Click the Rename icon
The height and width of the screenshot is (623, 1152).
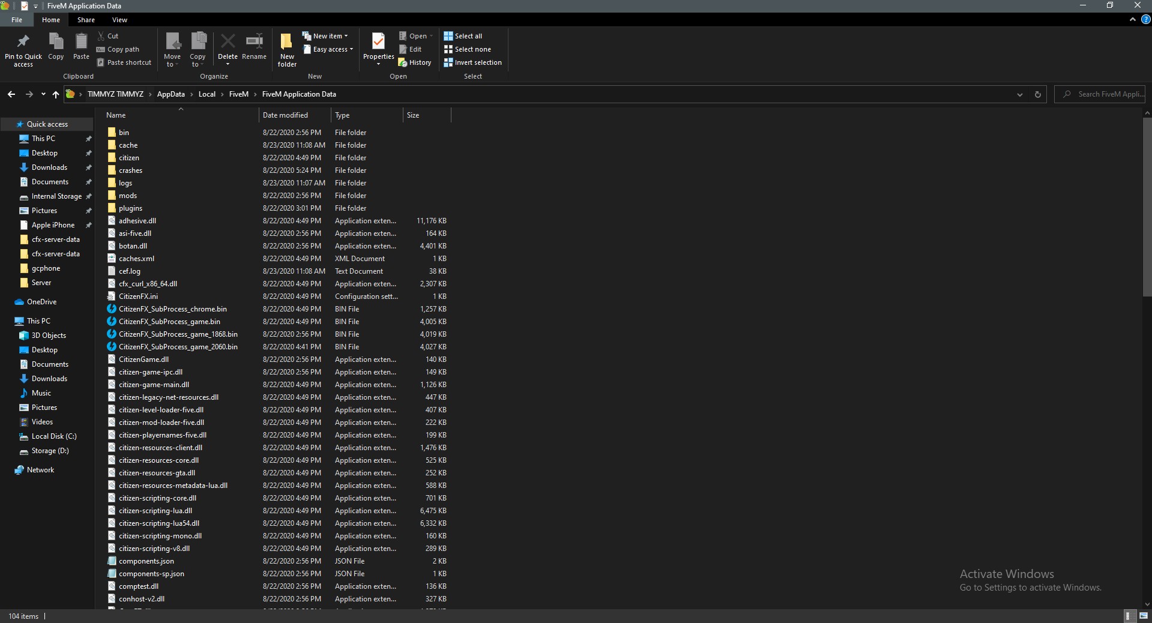(x=253, y=48)
